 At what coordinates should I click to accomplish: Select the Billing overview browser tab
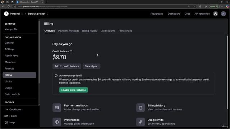[x=30, y=2]
